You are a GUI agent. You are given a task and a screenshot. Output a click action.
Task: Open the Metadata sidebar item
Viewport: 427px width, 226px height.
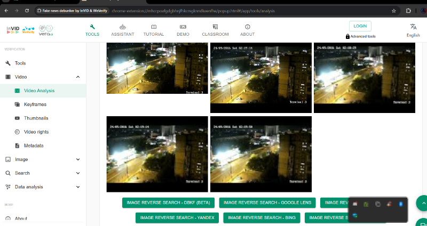point(33,146)
